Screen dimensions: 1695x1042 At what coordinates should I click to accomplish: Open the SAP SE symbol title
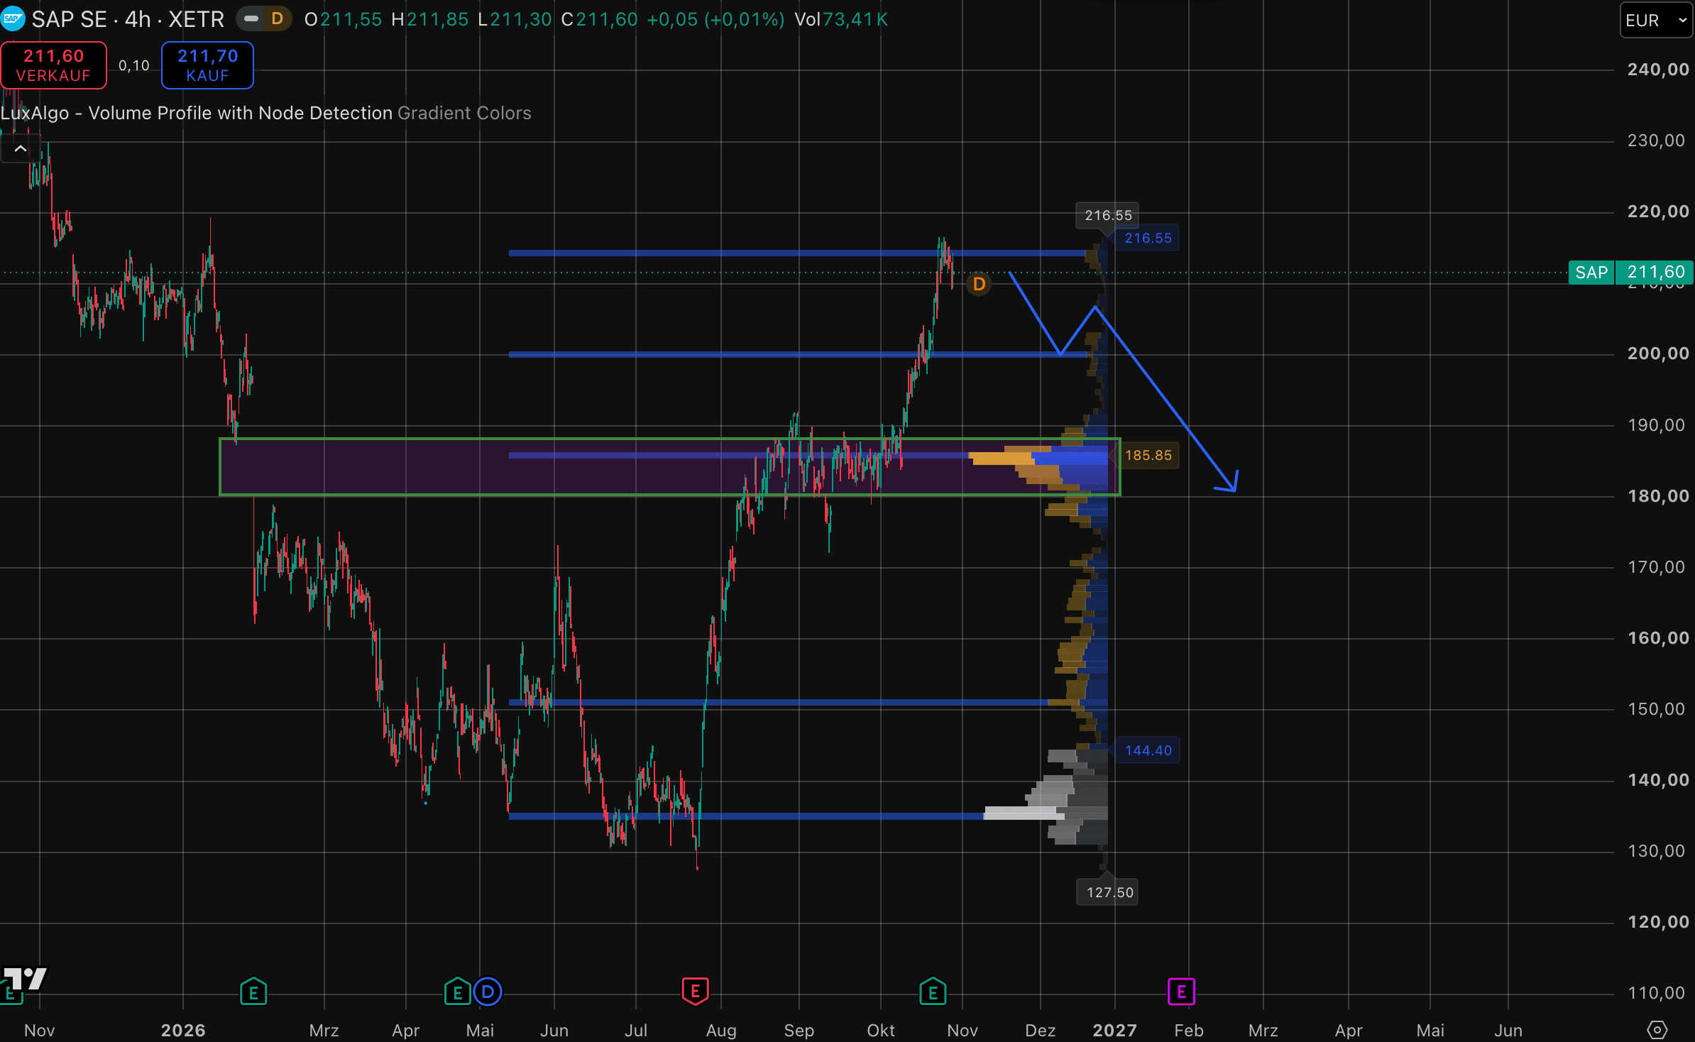pos(128,19)
